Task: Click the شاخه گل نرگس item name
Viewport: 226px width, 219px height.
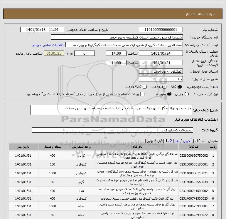Action: click(137, 156)
